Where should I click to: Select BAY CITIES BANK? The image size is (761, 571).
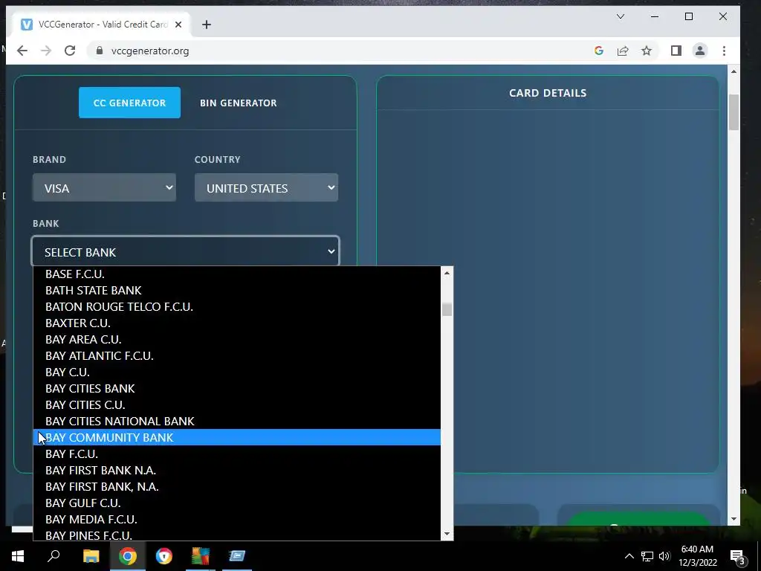click(x=237, y=388)
